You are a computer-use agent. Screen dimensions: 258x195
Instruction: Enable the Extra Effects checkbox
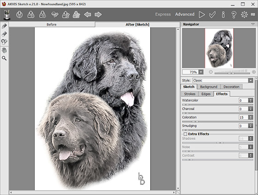click(185, 134)
